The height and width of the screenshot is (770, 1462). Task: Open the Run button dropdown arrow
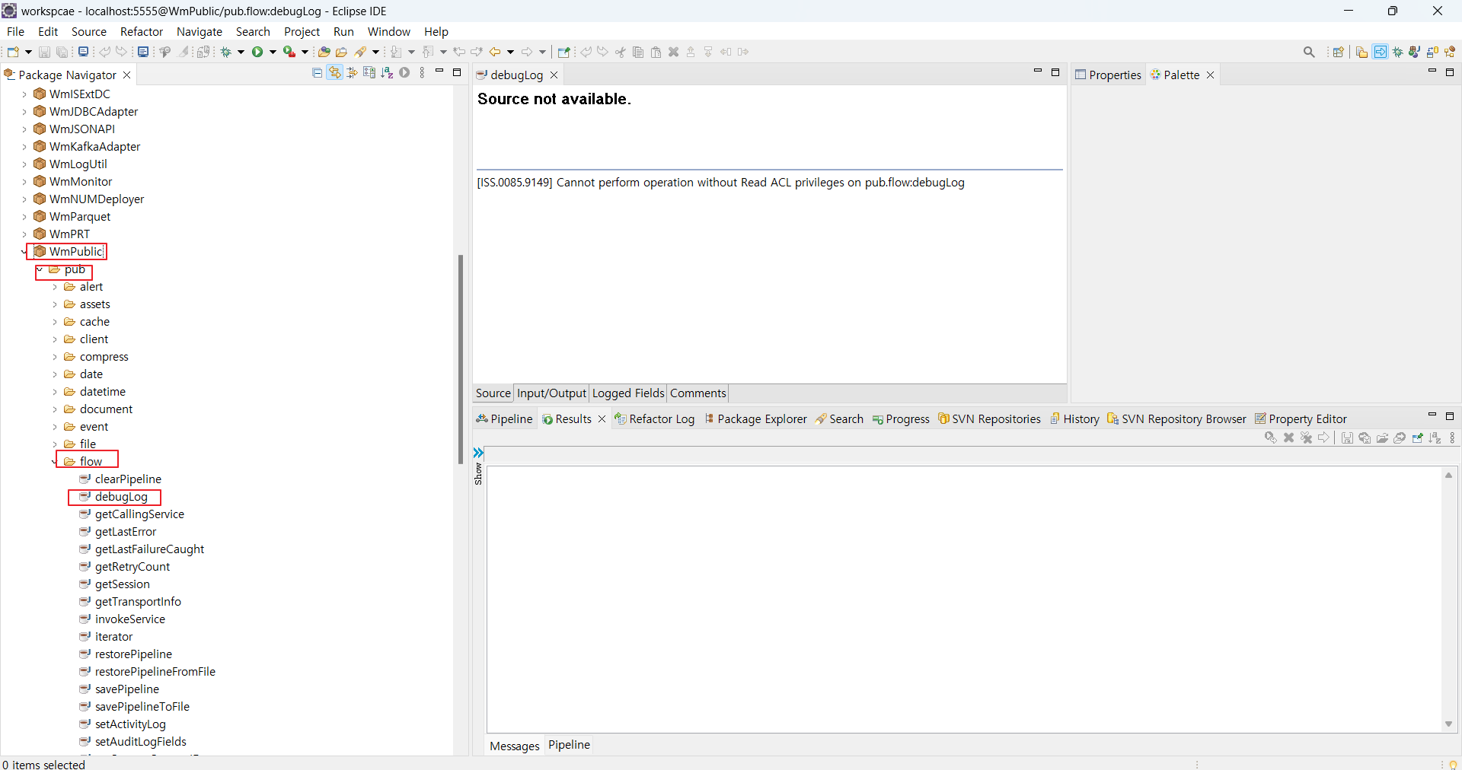[x=273, y=52]
